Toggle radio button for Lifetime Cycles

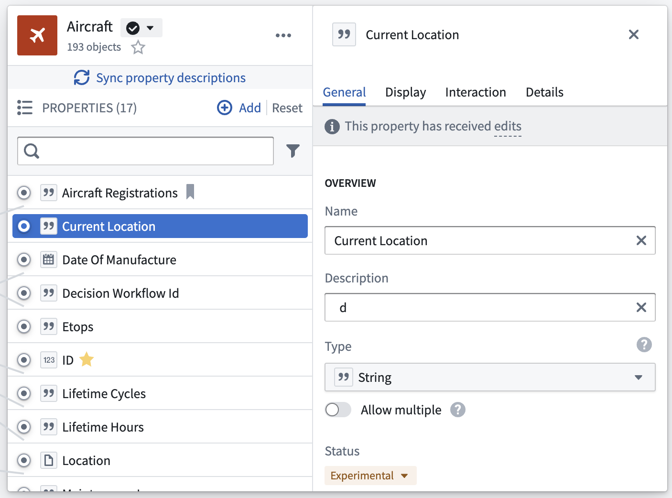pos(24,393)
